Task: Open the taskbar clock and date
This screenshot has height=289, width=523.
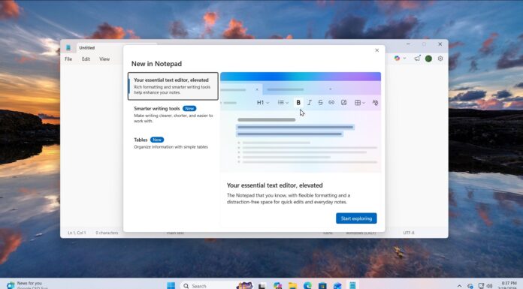Action: click(508, 285)
